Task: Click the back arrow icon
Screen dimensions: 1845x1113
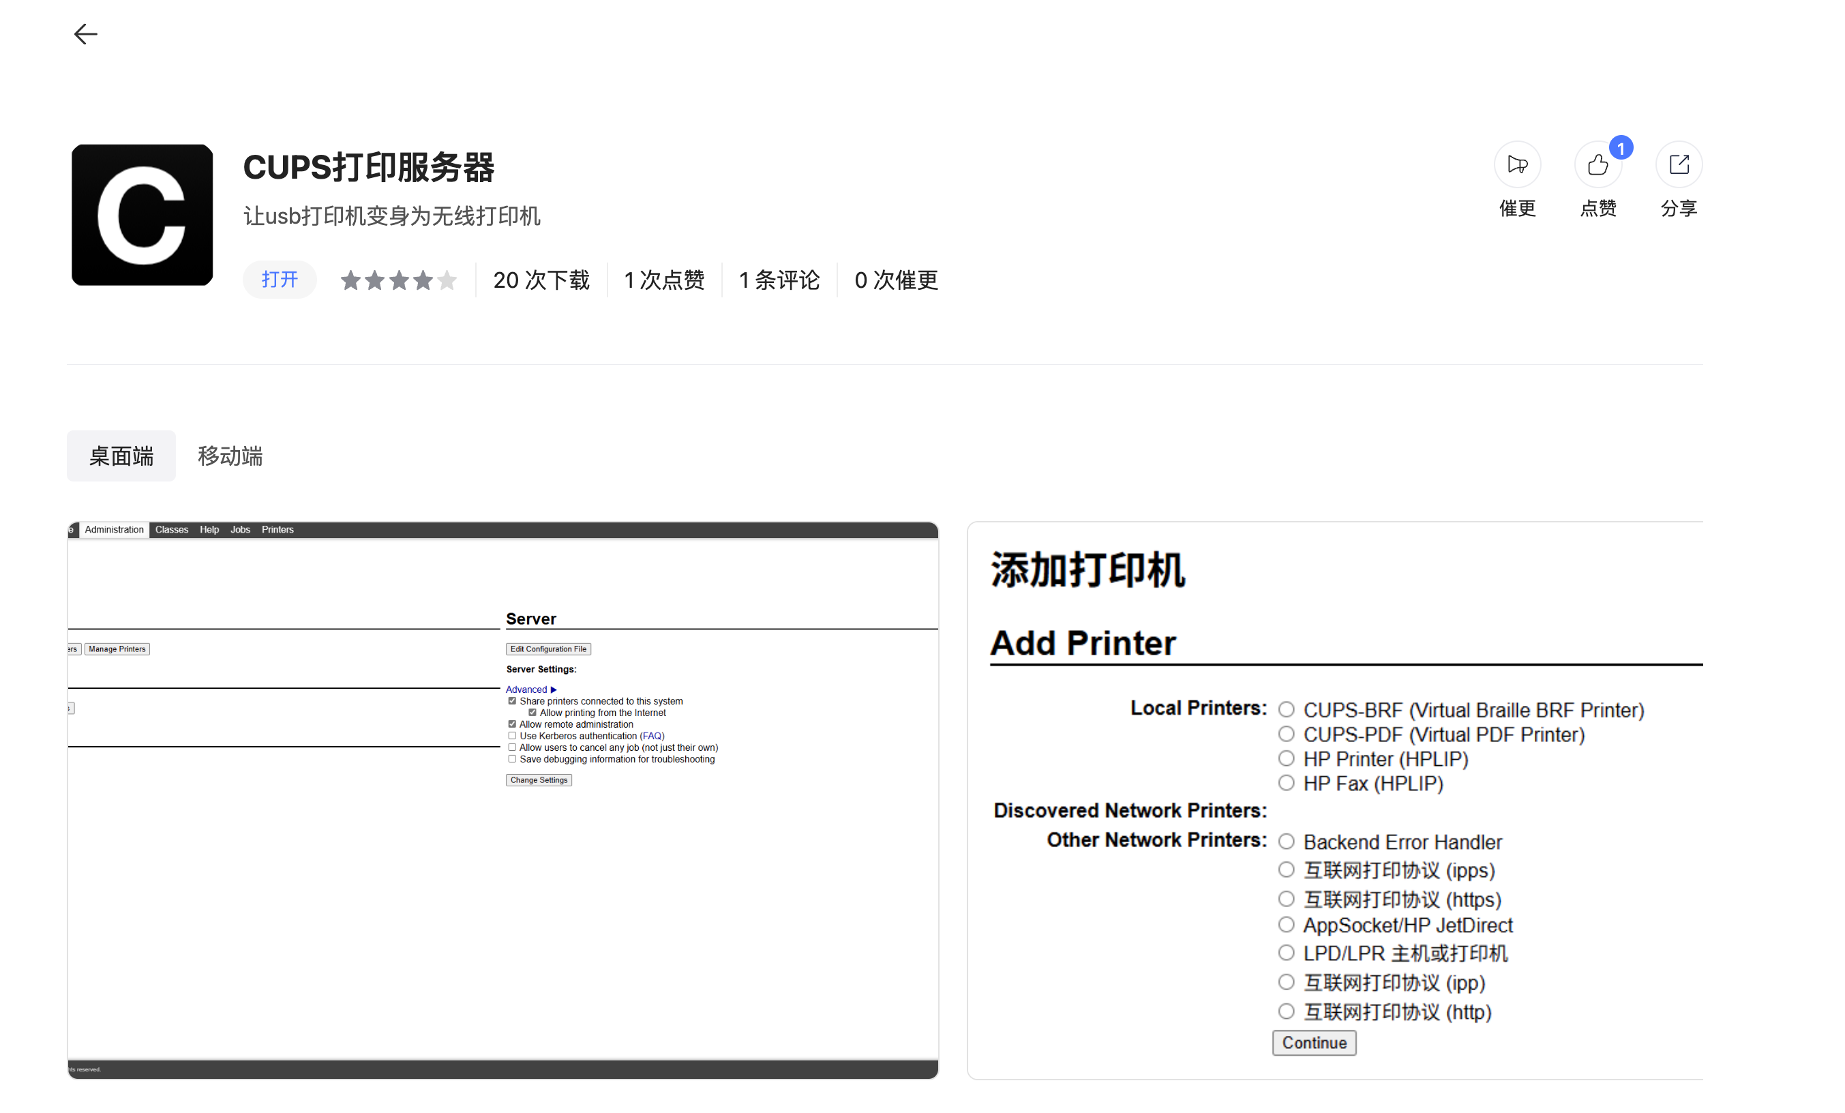Action: pyautogui.click(x=85, y=35)
